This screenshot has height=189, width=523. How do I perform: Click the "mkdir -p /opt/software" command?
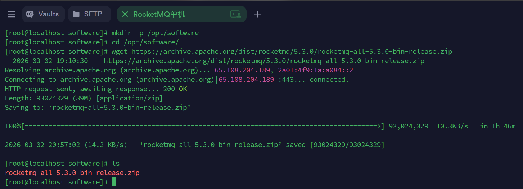pyautogui.click(x=155, y=33)
